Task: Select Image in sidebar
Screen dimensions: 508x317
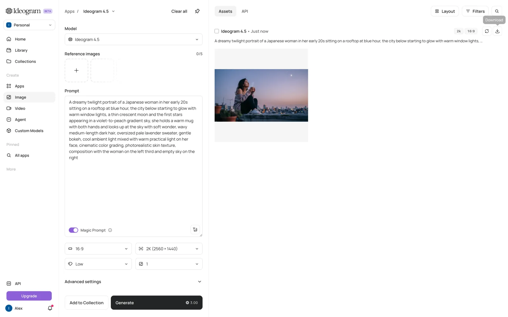Action: click(x=29, y=97)
